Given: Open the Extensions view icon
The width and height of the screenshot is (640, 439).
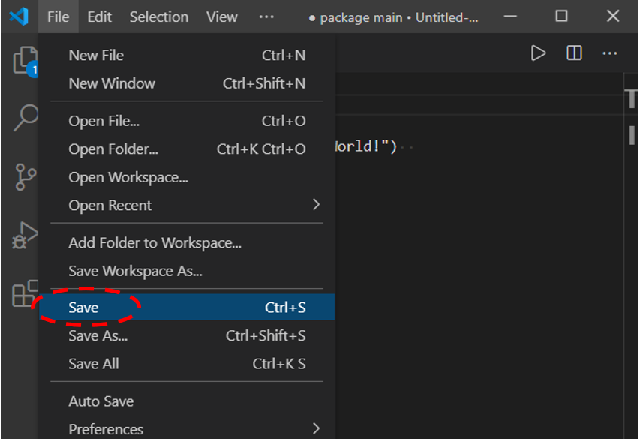Looking at the screenshot, I should coord(26,293).
